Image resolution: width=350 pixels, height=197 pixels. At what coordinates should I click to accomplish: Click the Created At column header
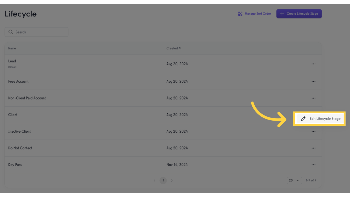pos(174,48)
